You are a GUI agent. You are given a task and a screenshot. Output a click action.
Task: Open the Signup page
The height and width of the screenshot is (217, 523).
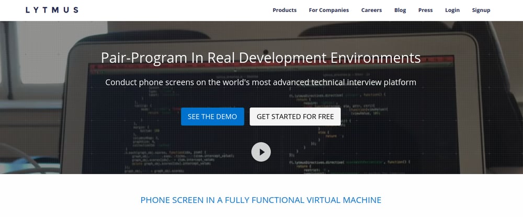481,10
